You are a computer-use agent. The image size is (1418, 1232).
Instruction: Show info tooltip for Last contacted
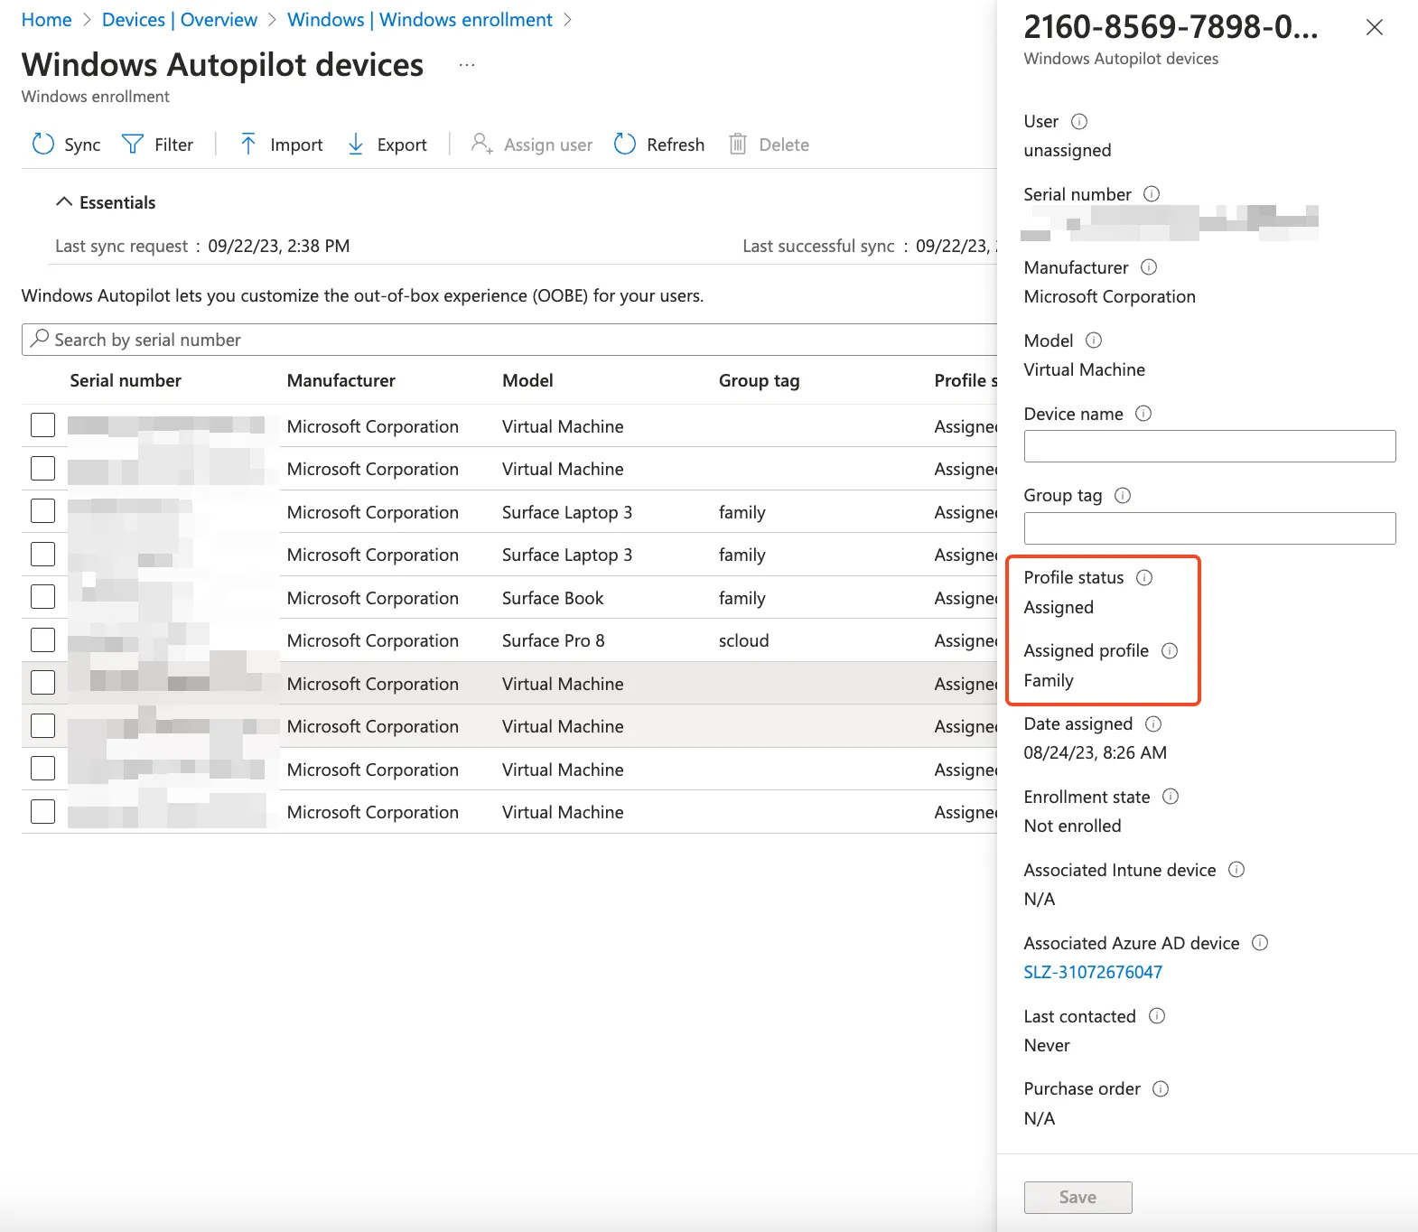(1157, 1016)
